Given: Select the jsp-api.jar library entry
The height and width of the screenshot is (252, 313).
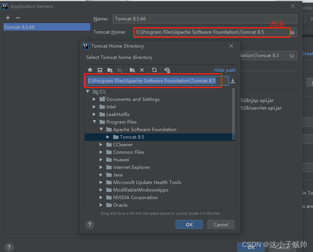Looking at the screenshot, I should 257,100.
